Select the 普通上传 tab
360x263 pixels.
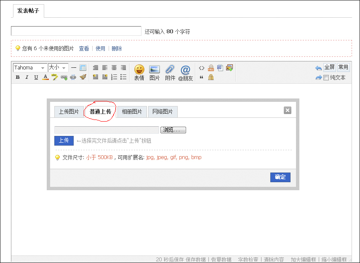pos(100,112)
